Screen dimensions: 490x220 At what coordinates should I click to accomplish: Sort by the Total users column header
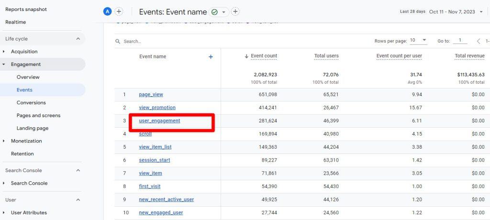point(326,56)
